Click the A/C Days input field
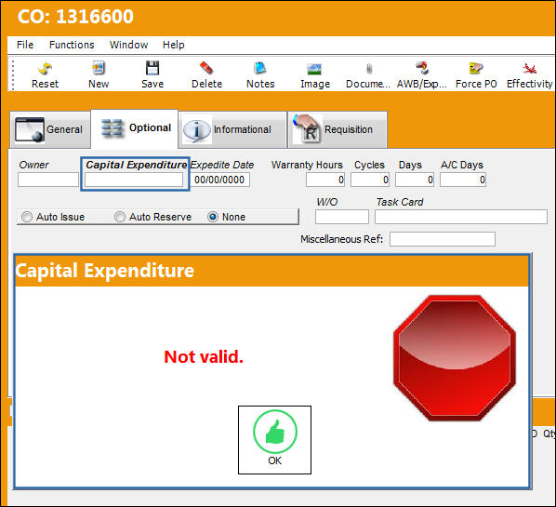Image resolution: width=556 pixels, height=507 pixels. pos(463,180)
